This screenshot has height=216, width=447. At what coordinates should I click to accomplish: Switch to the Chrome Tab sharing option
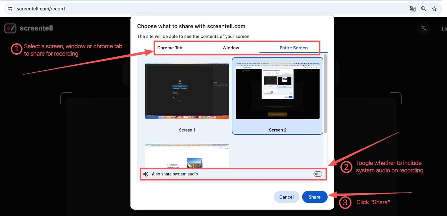click(170, 48)
